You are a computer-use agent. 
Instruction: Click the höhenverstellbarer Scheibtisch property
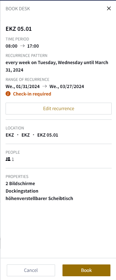39,198
